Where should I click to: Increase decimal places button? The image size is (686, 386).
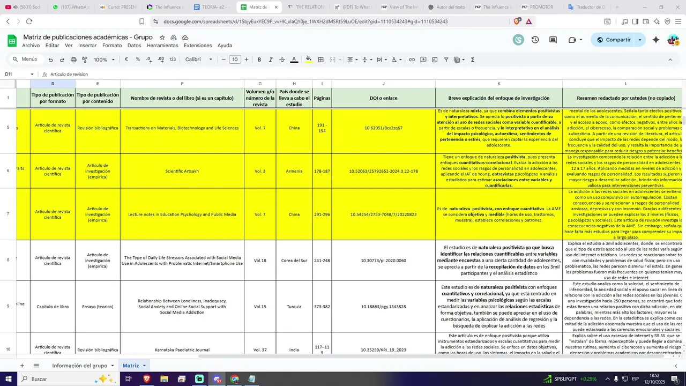[x=161, y=60]
